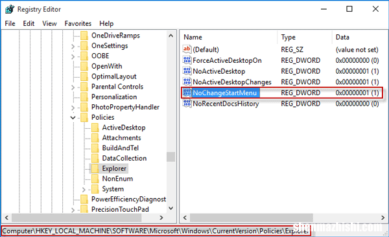This screenshot has width=389, height=237.
Task: Click the DWORD icon of NoActiveDesktop
Action: (x=187, y=71)
